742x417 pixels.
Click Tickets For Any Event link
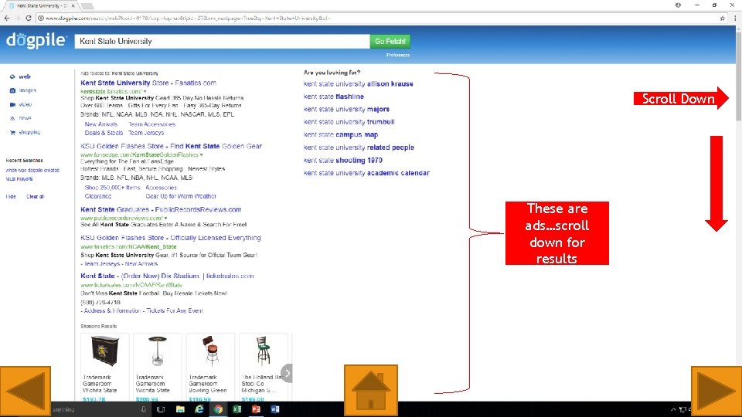175,310
